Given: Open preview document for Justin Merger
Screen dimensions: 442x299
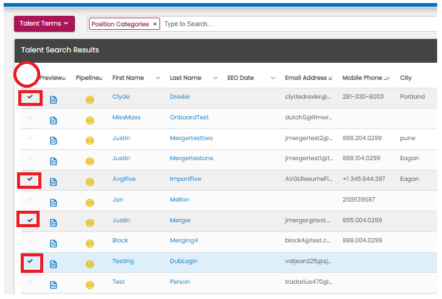Looking at the screenshot, I should click(54, 223).
